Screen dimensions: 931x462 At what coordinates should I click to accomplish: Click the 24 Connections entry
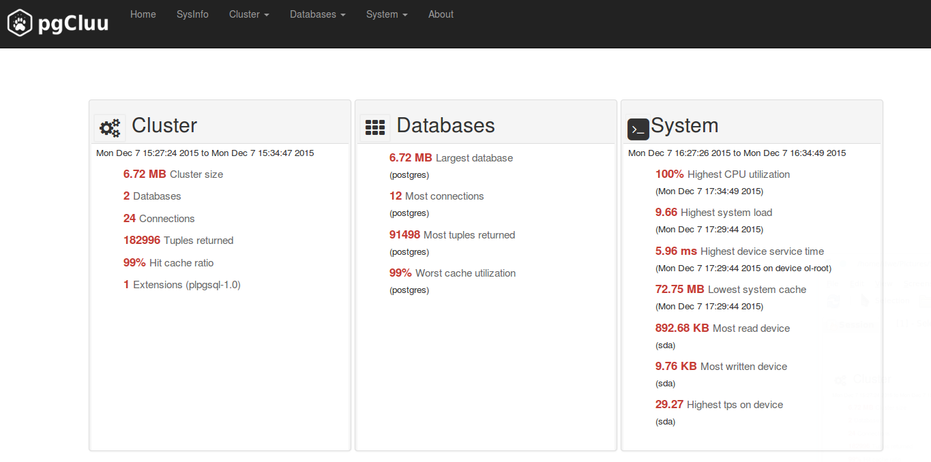159,219
